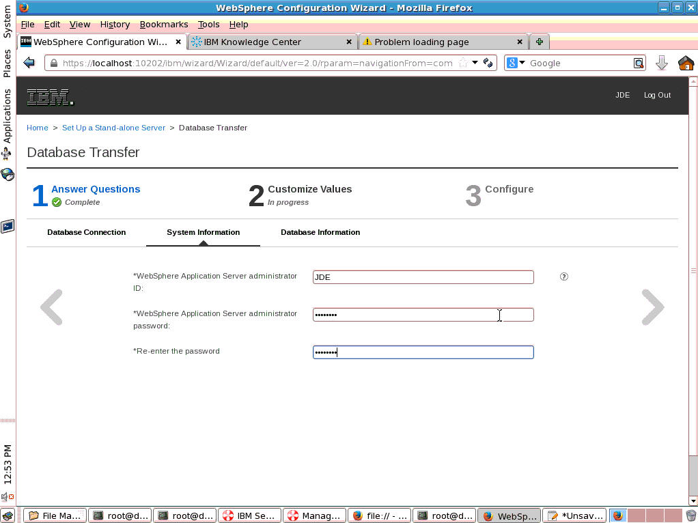Screen dimensions: 698x523
Task: Follow the Home breadcrumb link
Action: (38, 128)
